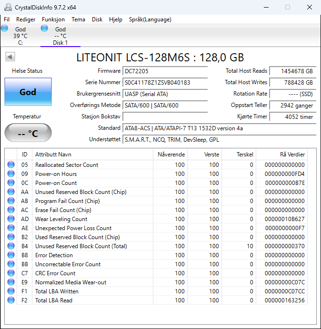This screenshot has width=321, height=329.
Task: Click the Standard field ATA8-ACS
Action: [220, 128]
